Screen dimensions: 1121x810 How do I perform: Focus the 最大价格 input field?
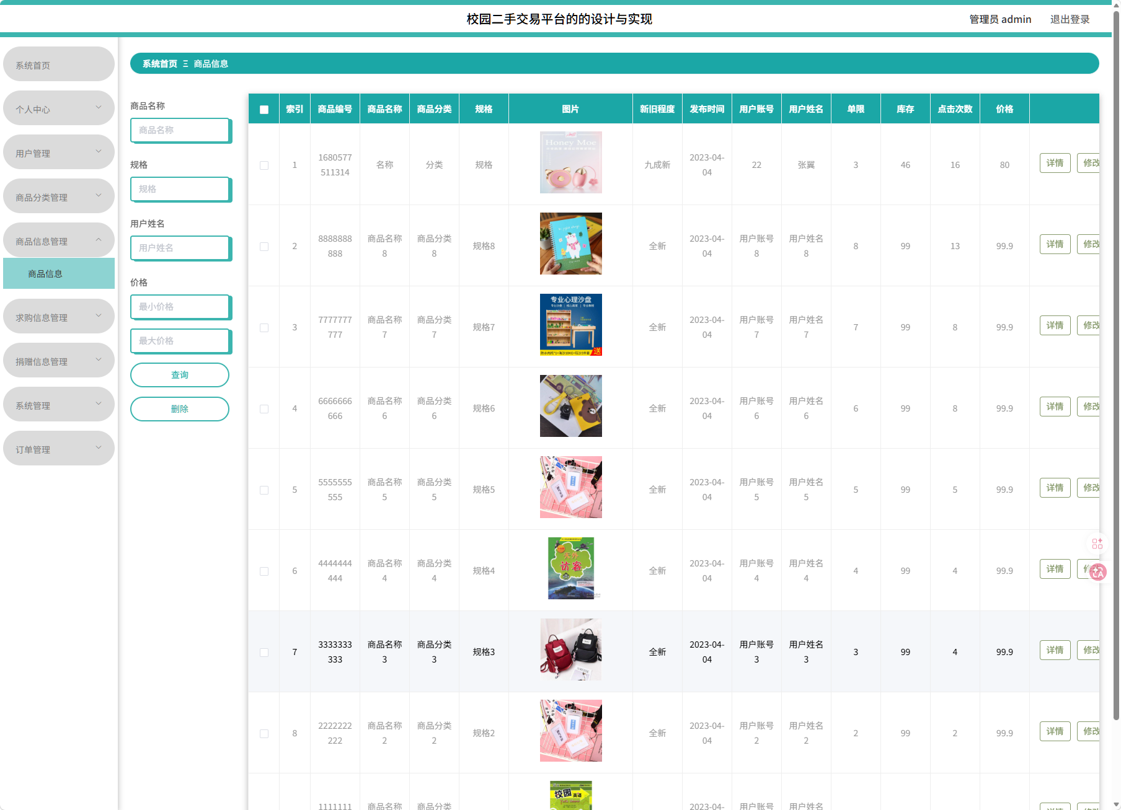pos(180,341)
